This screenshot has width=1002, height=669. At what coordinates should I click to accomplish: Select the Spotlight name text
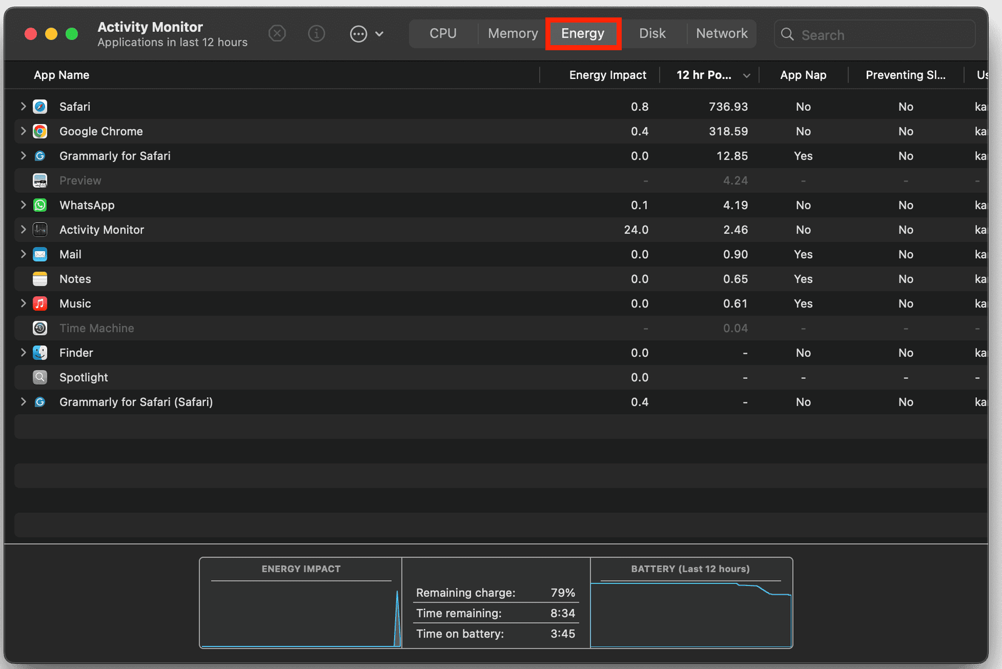(83, 378)
